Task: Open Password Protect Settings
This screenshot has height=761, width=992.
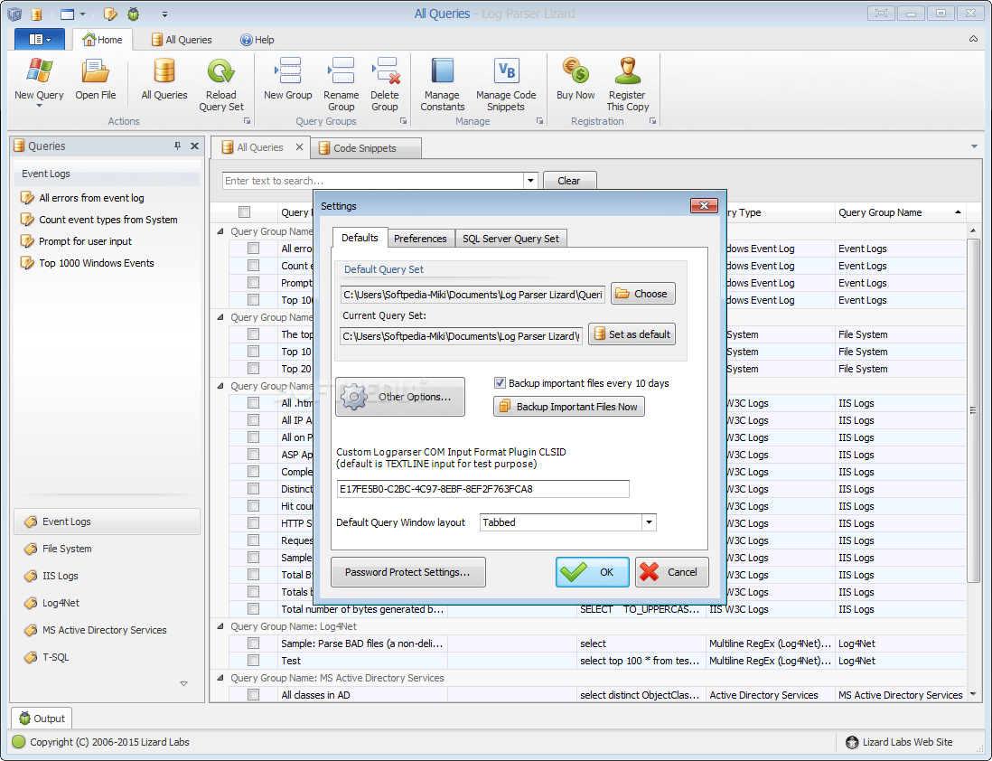Action: (x=408, y=572)
